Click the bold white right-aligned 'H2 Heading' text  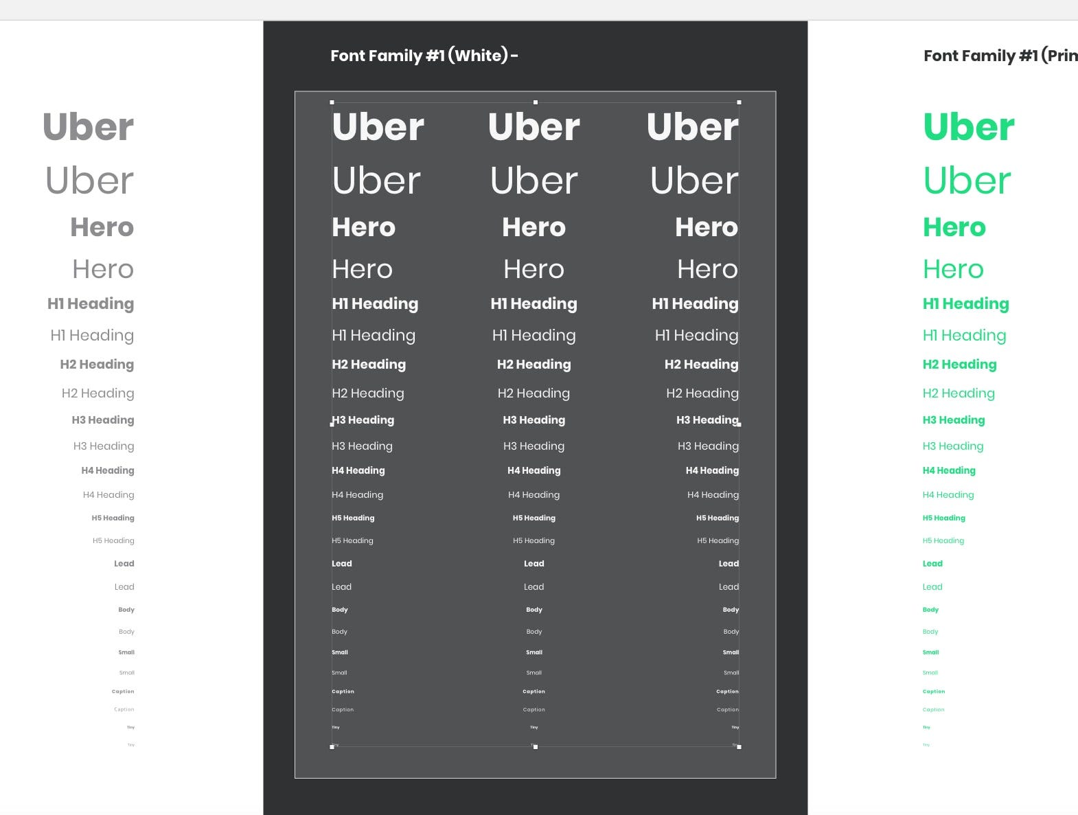(702, 365)
